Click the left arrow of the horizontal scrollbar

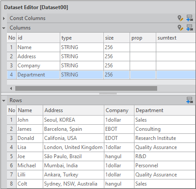pos(11,88)
